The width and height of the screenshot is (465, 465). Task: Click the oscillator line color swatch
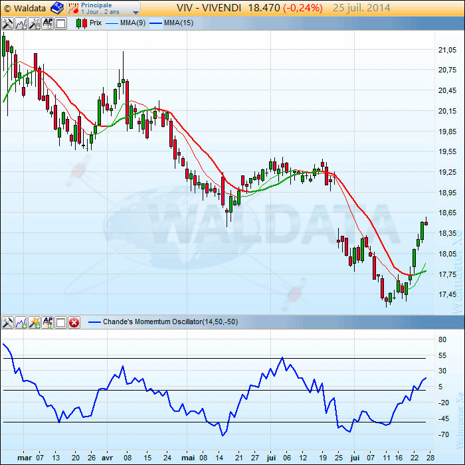coord(94,322)
